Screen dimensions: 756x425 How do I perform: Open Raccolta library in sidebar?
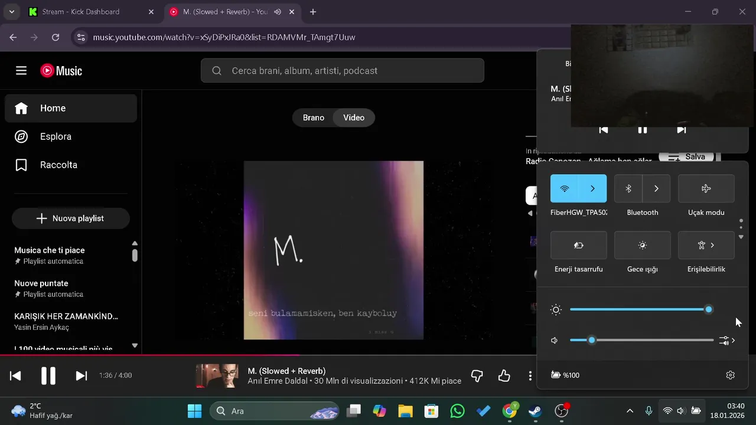[71, 165]
